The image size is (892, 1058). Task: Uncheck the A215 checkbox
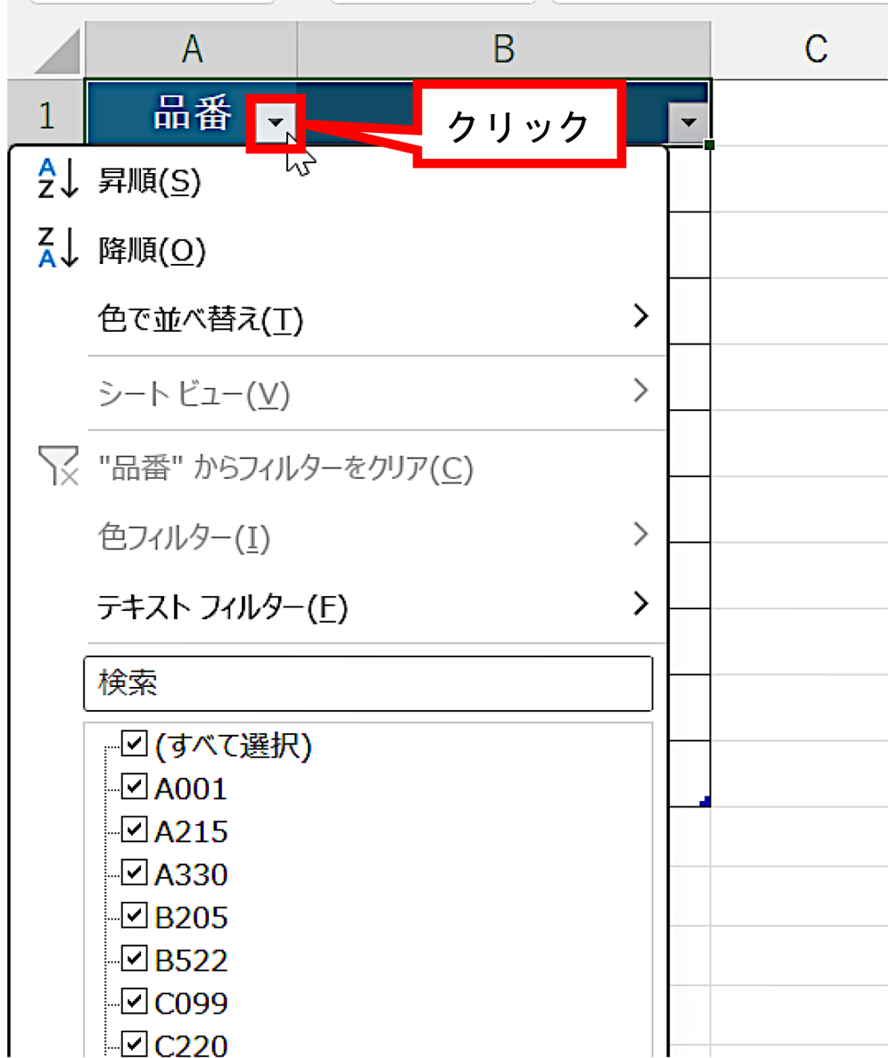[135, 830]
